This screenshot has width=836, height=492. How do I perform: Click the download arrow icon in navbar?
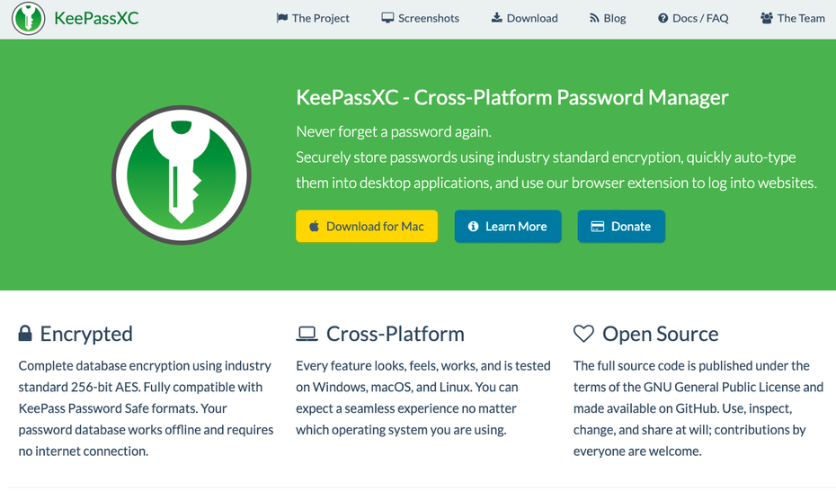tap(496, 18)
